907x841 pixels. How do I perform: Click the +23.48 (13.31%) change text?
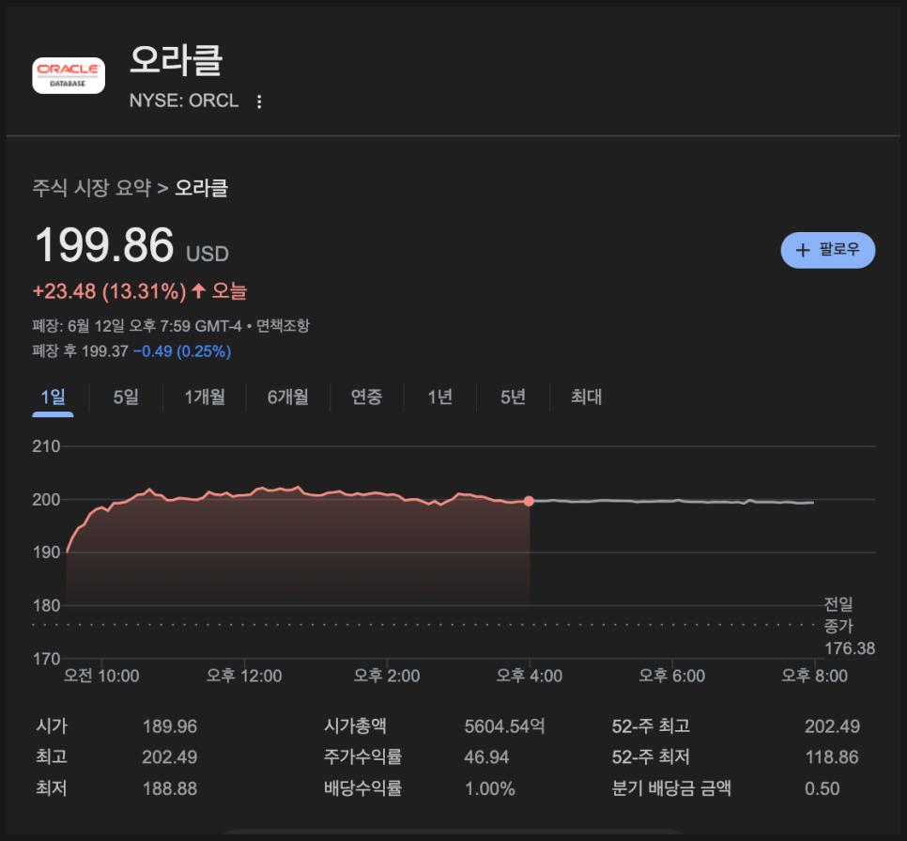pos(109,291)
